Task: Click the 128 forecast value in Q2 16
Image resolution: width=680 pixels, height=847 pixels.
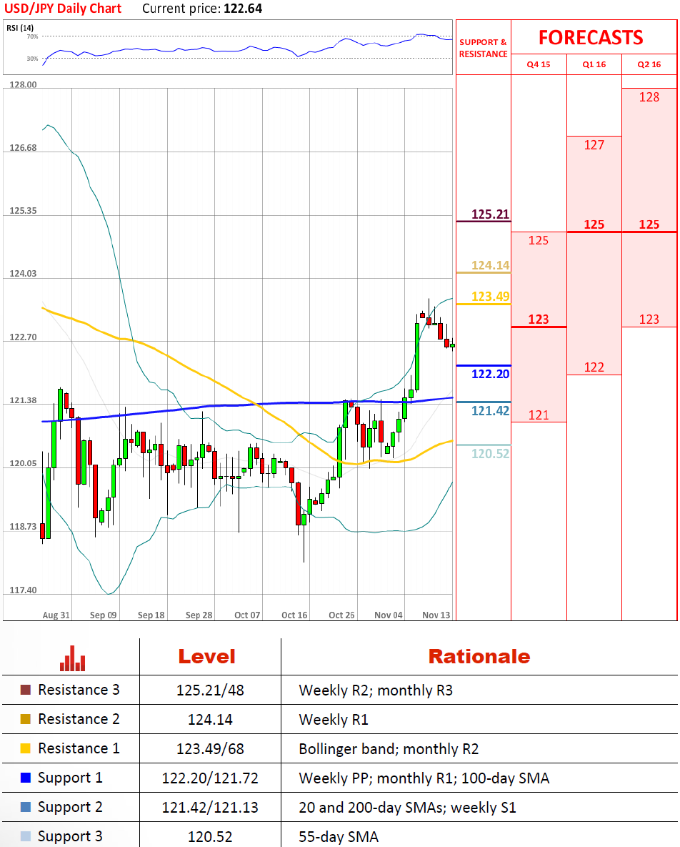Action: click(649, 97)
